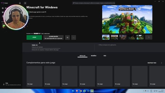Open the notifications bell

(20, 3)
